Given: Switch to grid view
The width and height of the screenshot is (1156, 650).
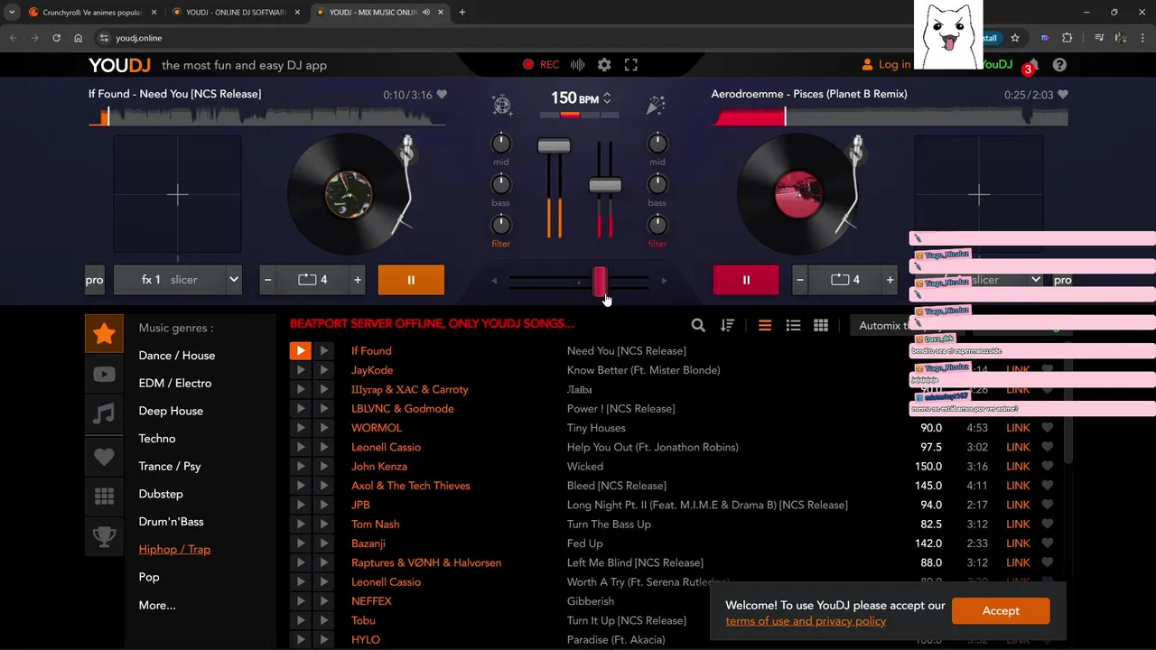Looking at the screenshot, I should [821, 326].
